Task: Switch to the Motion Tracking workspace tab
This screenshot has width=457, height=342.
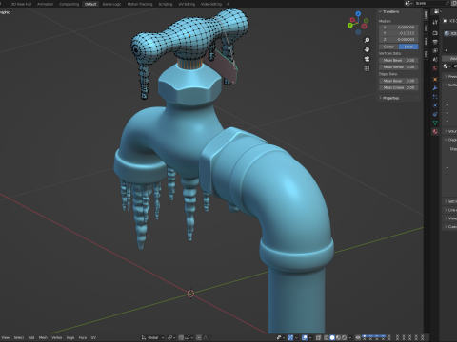Action: click(x=140, y=4)
